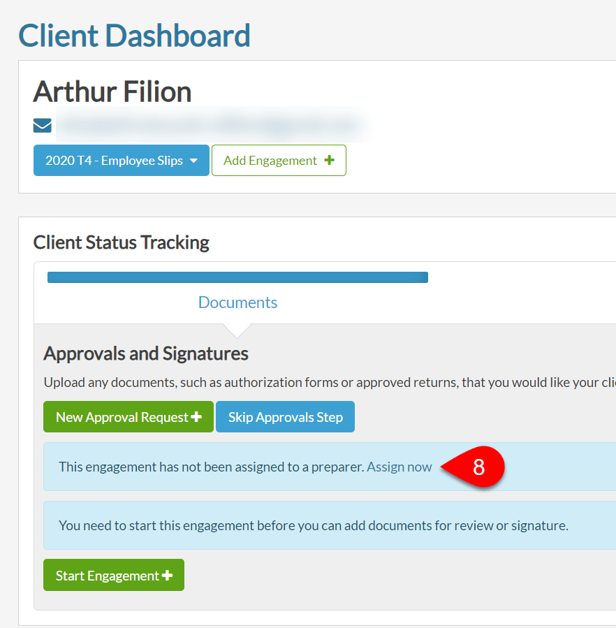
Task: Click the Approvals and Signatures heading
Action: pyautogui.click(x=146, y=353)
